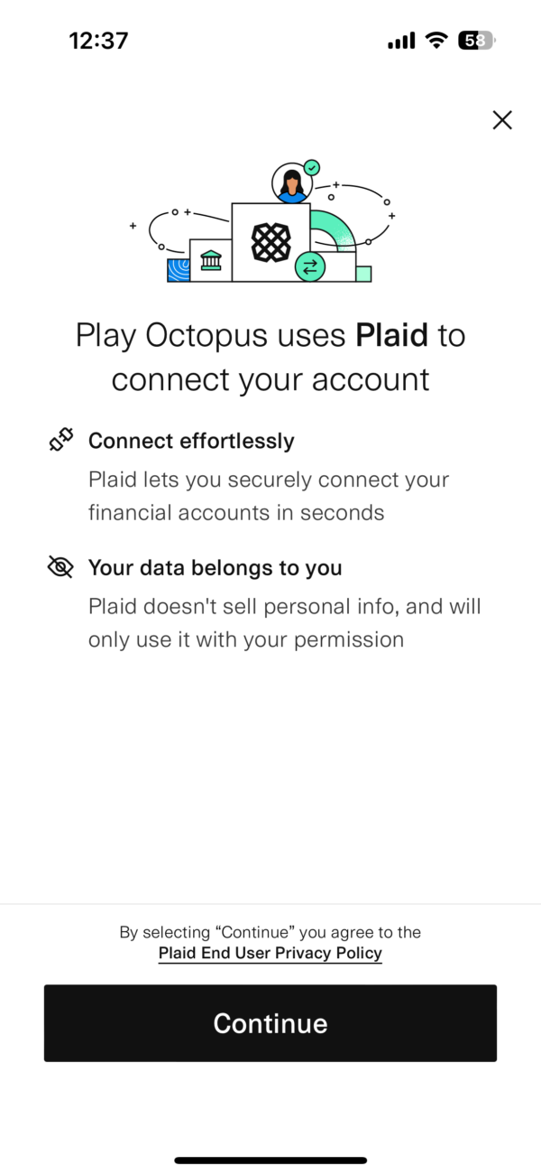Click the battery indicator showing 58
Viewport: 541px width, 1175px height.
point(475,40)
